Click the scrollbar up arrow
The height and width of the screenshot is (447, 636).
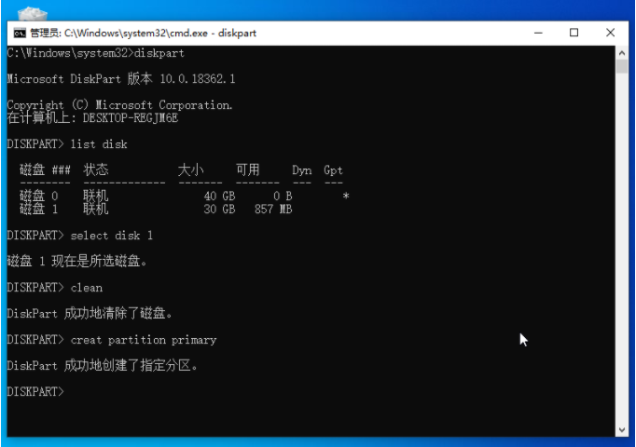tap(621, 51)
